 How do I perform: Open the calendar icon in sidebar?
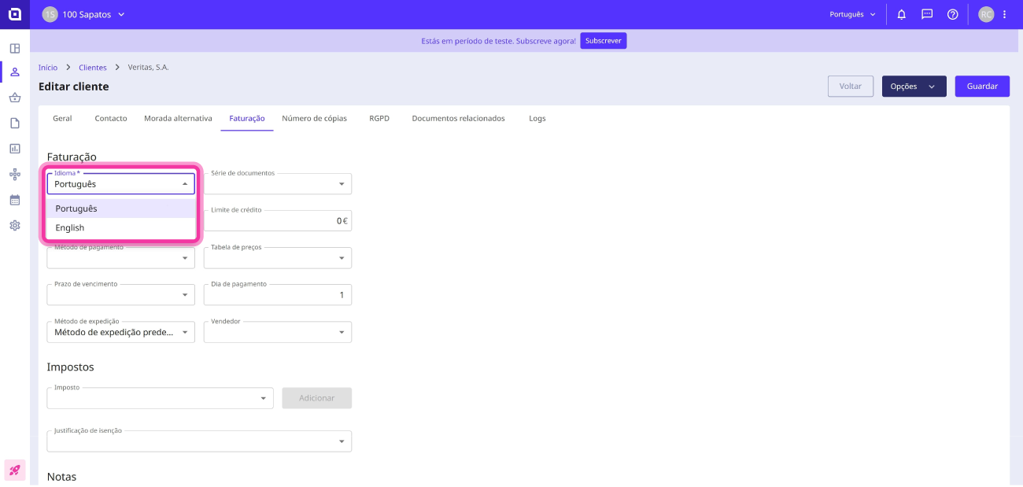15,200
